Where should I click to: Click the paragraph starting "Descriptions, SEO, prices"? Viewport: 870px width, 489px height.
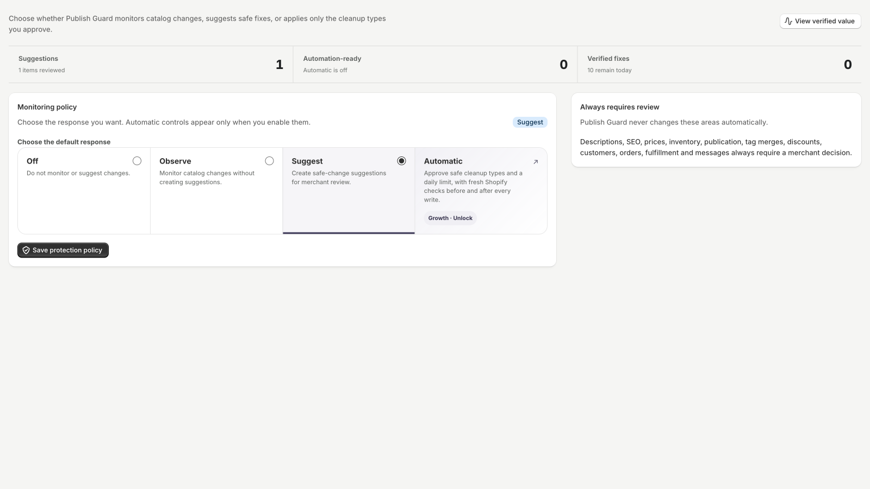pyautogui.click(x=716, y=147)
